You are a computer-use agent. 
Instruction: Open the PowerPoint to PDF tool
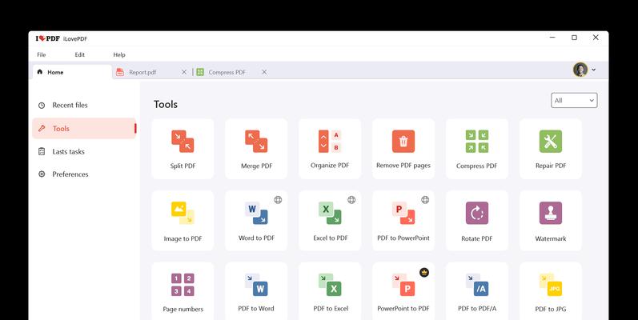tap(403, 291)
